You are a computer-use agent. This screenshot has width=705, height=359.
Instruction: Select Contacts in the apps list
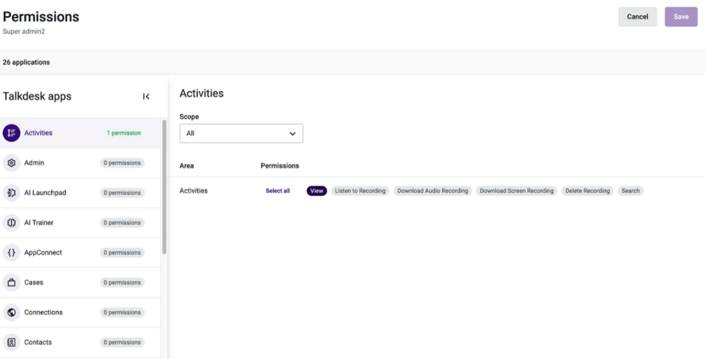click(x=80, y=342)
